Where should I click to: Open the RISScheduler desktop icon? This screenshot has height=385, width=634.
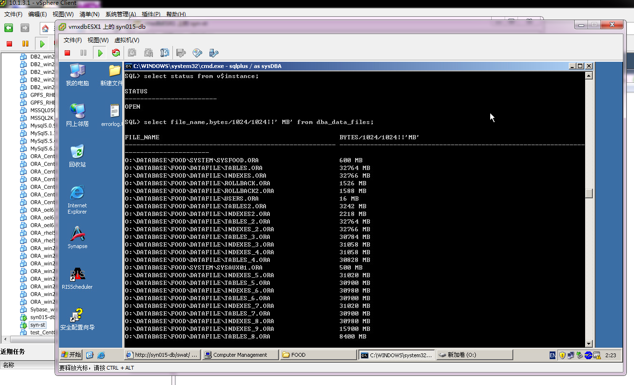[77, 279]
